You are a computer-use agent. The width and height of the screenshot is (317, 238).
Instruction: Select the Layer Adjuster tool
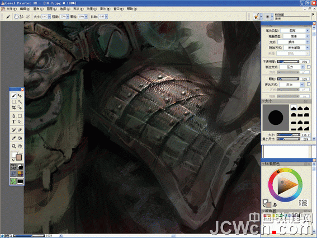pos(20,95)
